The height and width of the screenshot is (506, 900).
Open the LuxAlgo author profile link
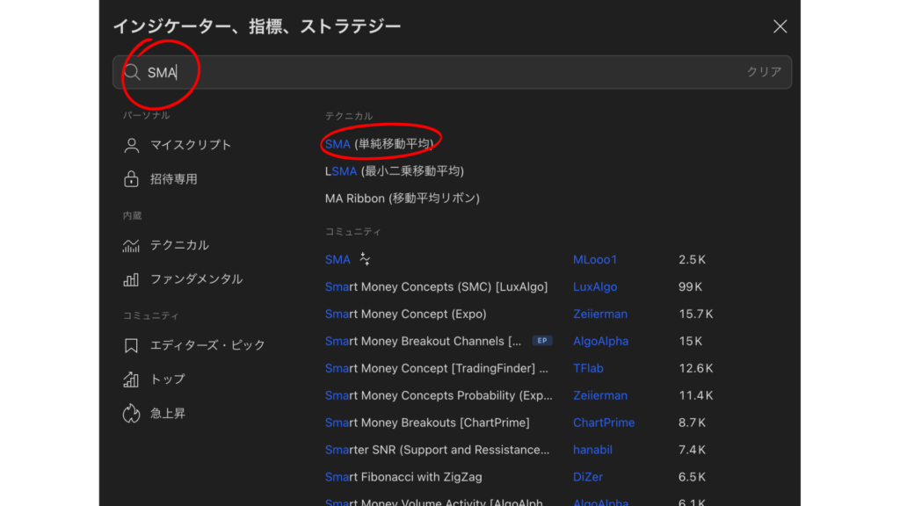[595, 287]
